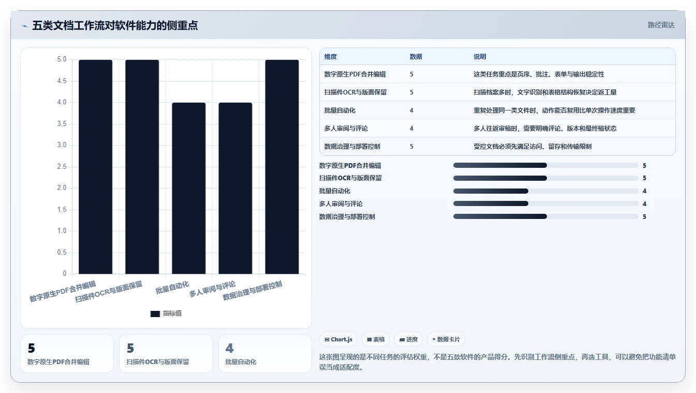Click the progress bar for 扫描件OCR与版面保留
This screenshot has height=393, width=696.
point(546,178)
